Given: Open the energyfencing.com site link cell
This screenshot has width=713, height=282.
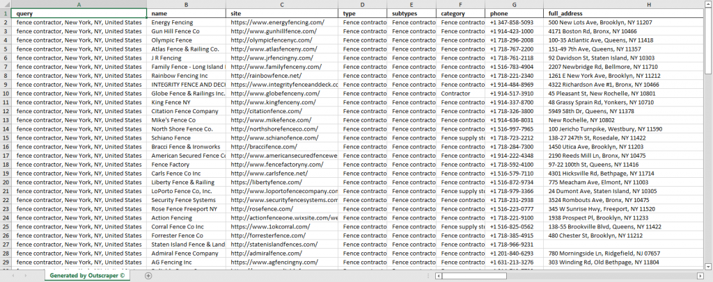Looking at the screenshot, I should pyautogui.click(x=282, y=22).
